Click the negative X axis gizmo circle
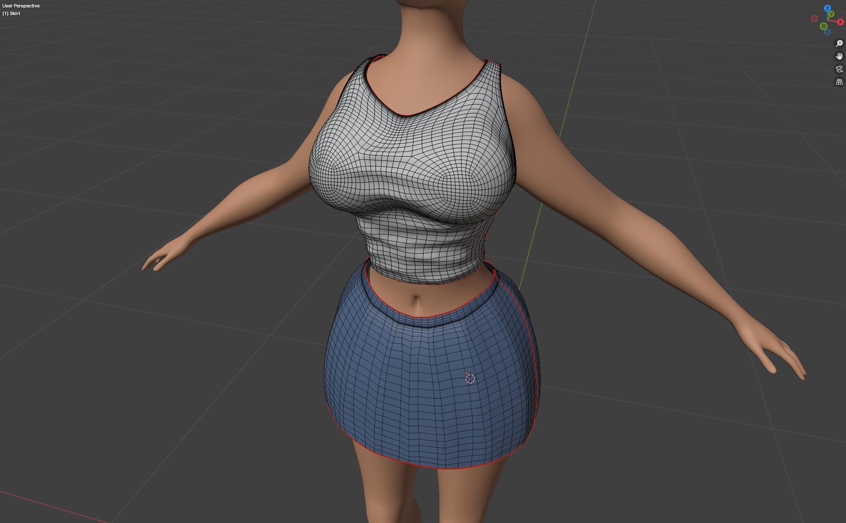The image size is (846, 523). coord(815,18)
